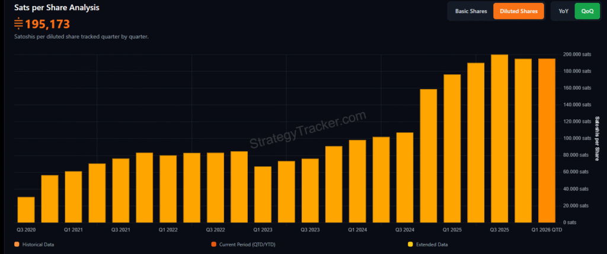
Task: Click the satoshi symbol icon beside 195,173
Action: (x=19, y=24)
